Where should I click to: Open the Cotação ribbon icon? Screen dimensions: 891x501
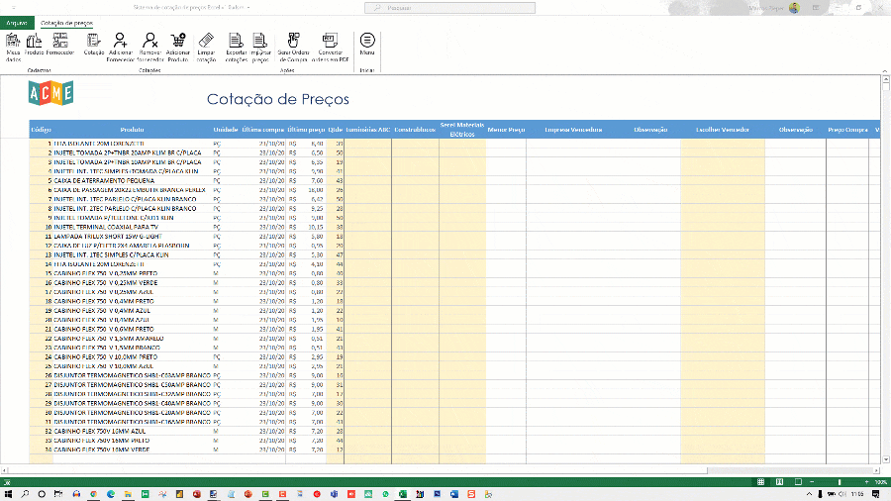click(x=94, y=45)
